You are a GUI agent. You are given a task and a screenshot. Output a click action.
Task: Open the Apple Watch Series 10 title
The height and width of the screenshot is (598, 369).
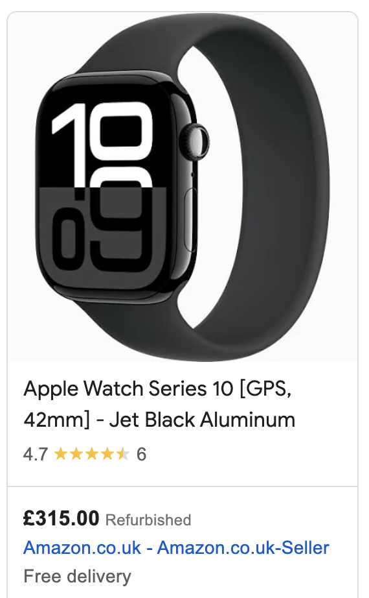[159, 404]
